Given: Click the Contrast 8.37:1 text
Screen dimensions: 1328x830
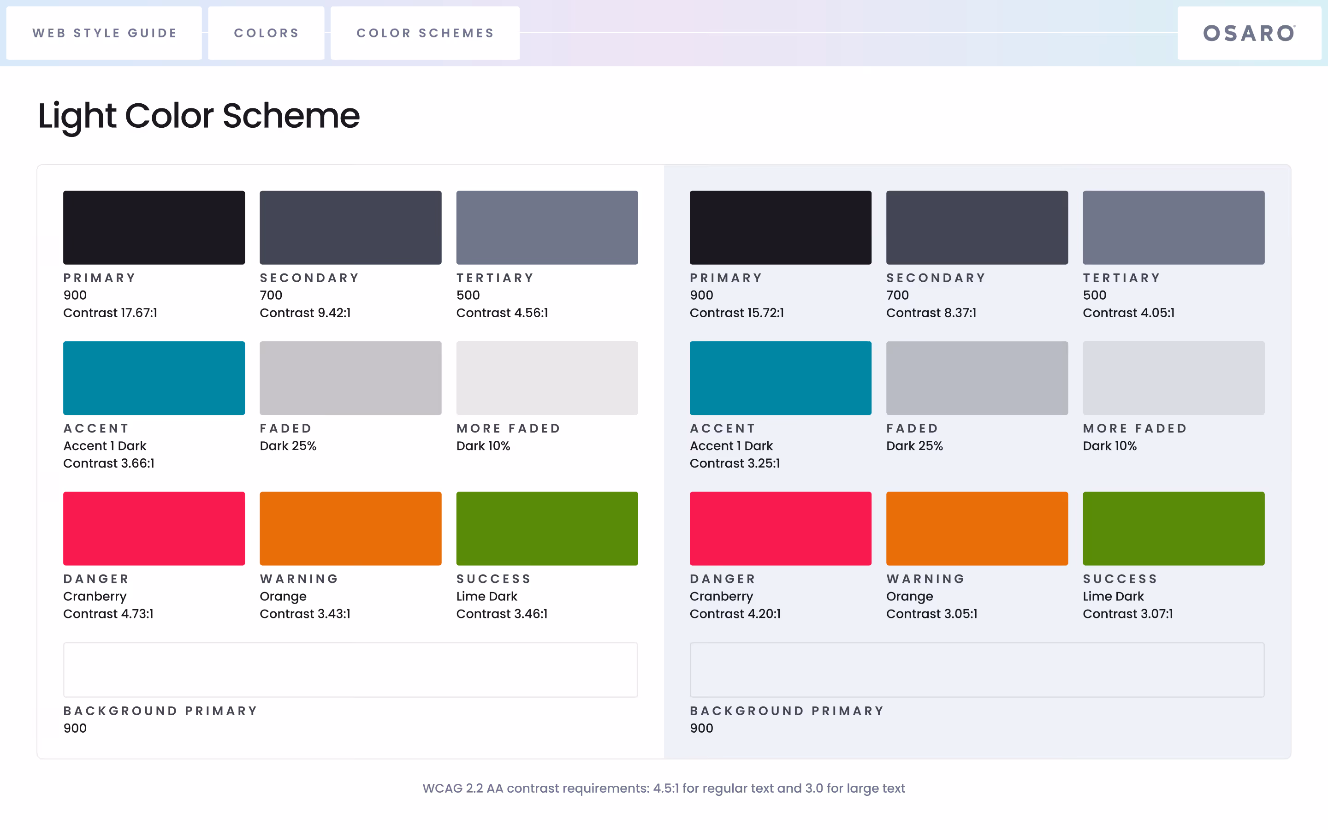Looking at the screenshot, I should tap(931, 313).
